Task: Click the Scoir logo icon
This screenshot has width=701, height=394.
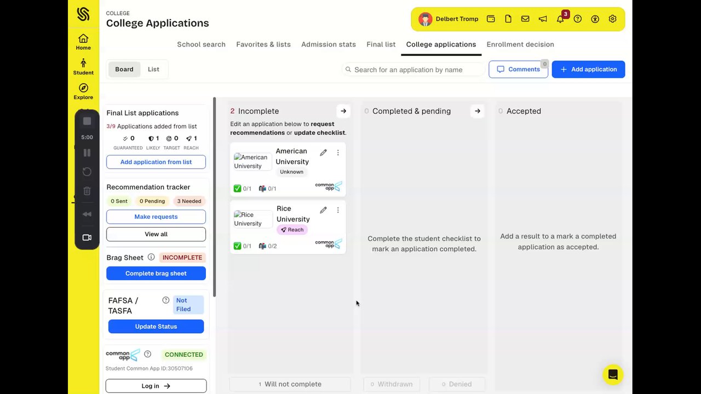Action: (83, 14)
